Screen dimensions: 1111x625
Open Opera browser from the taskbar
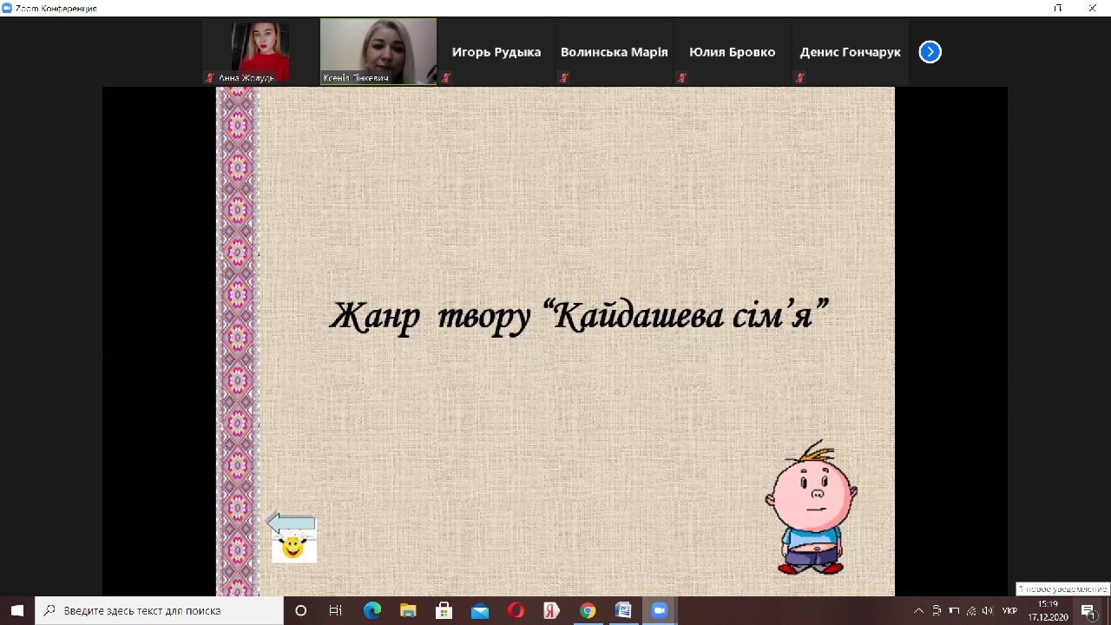coord(516,611)
